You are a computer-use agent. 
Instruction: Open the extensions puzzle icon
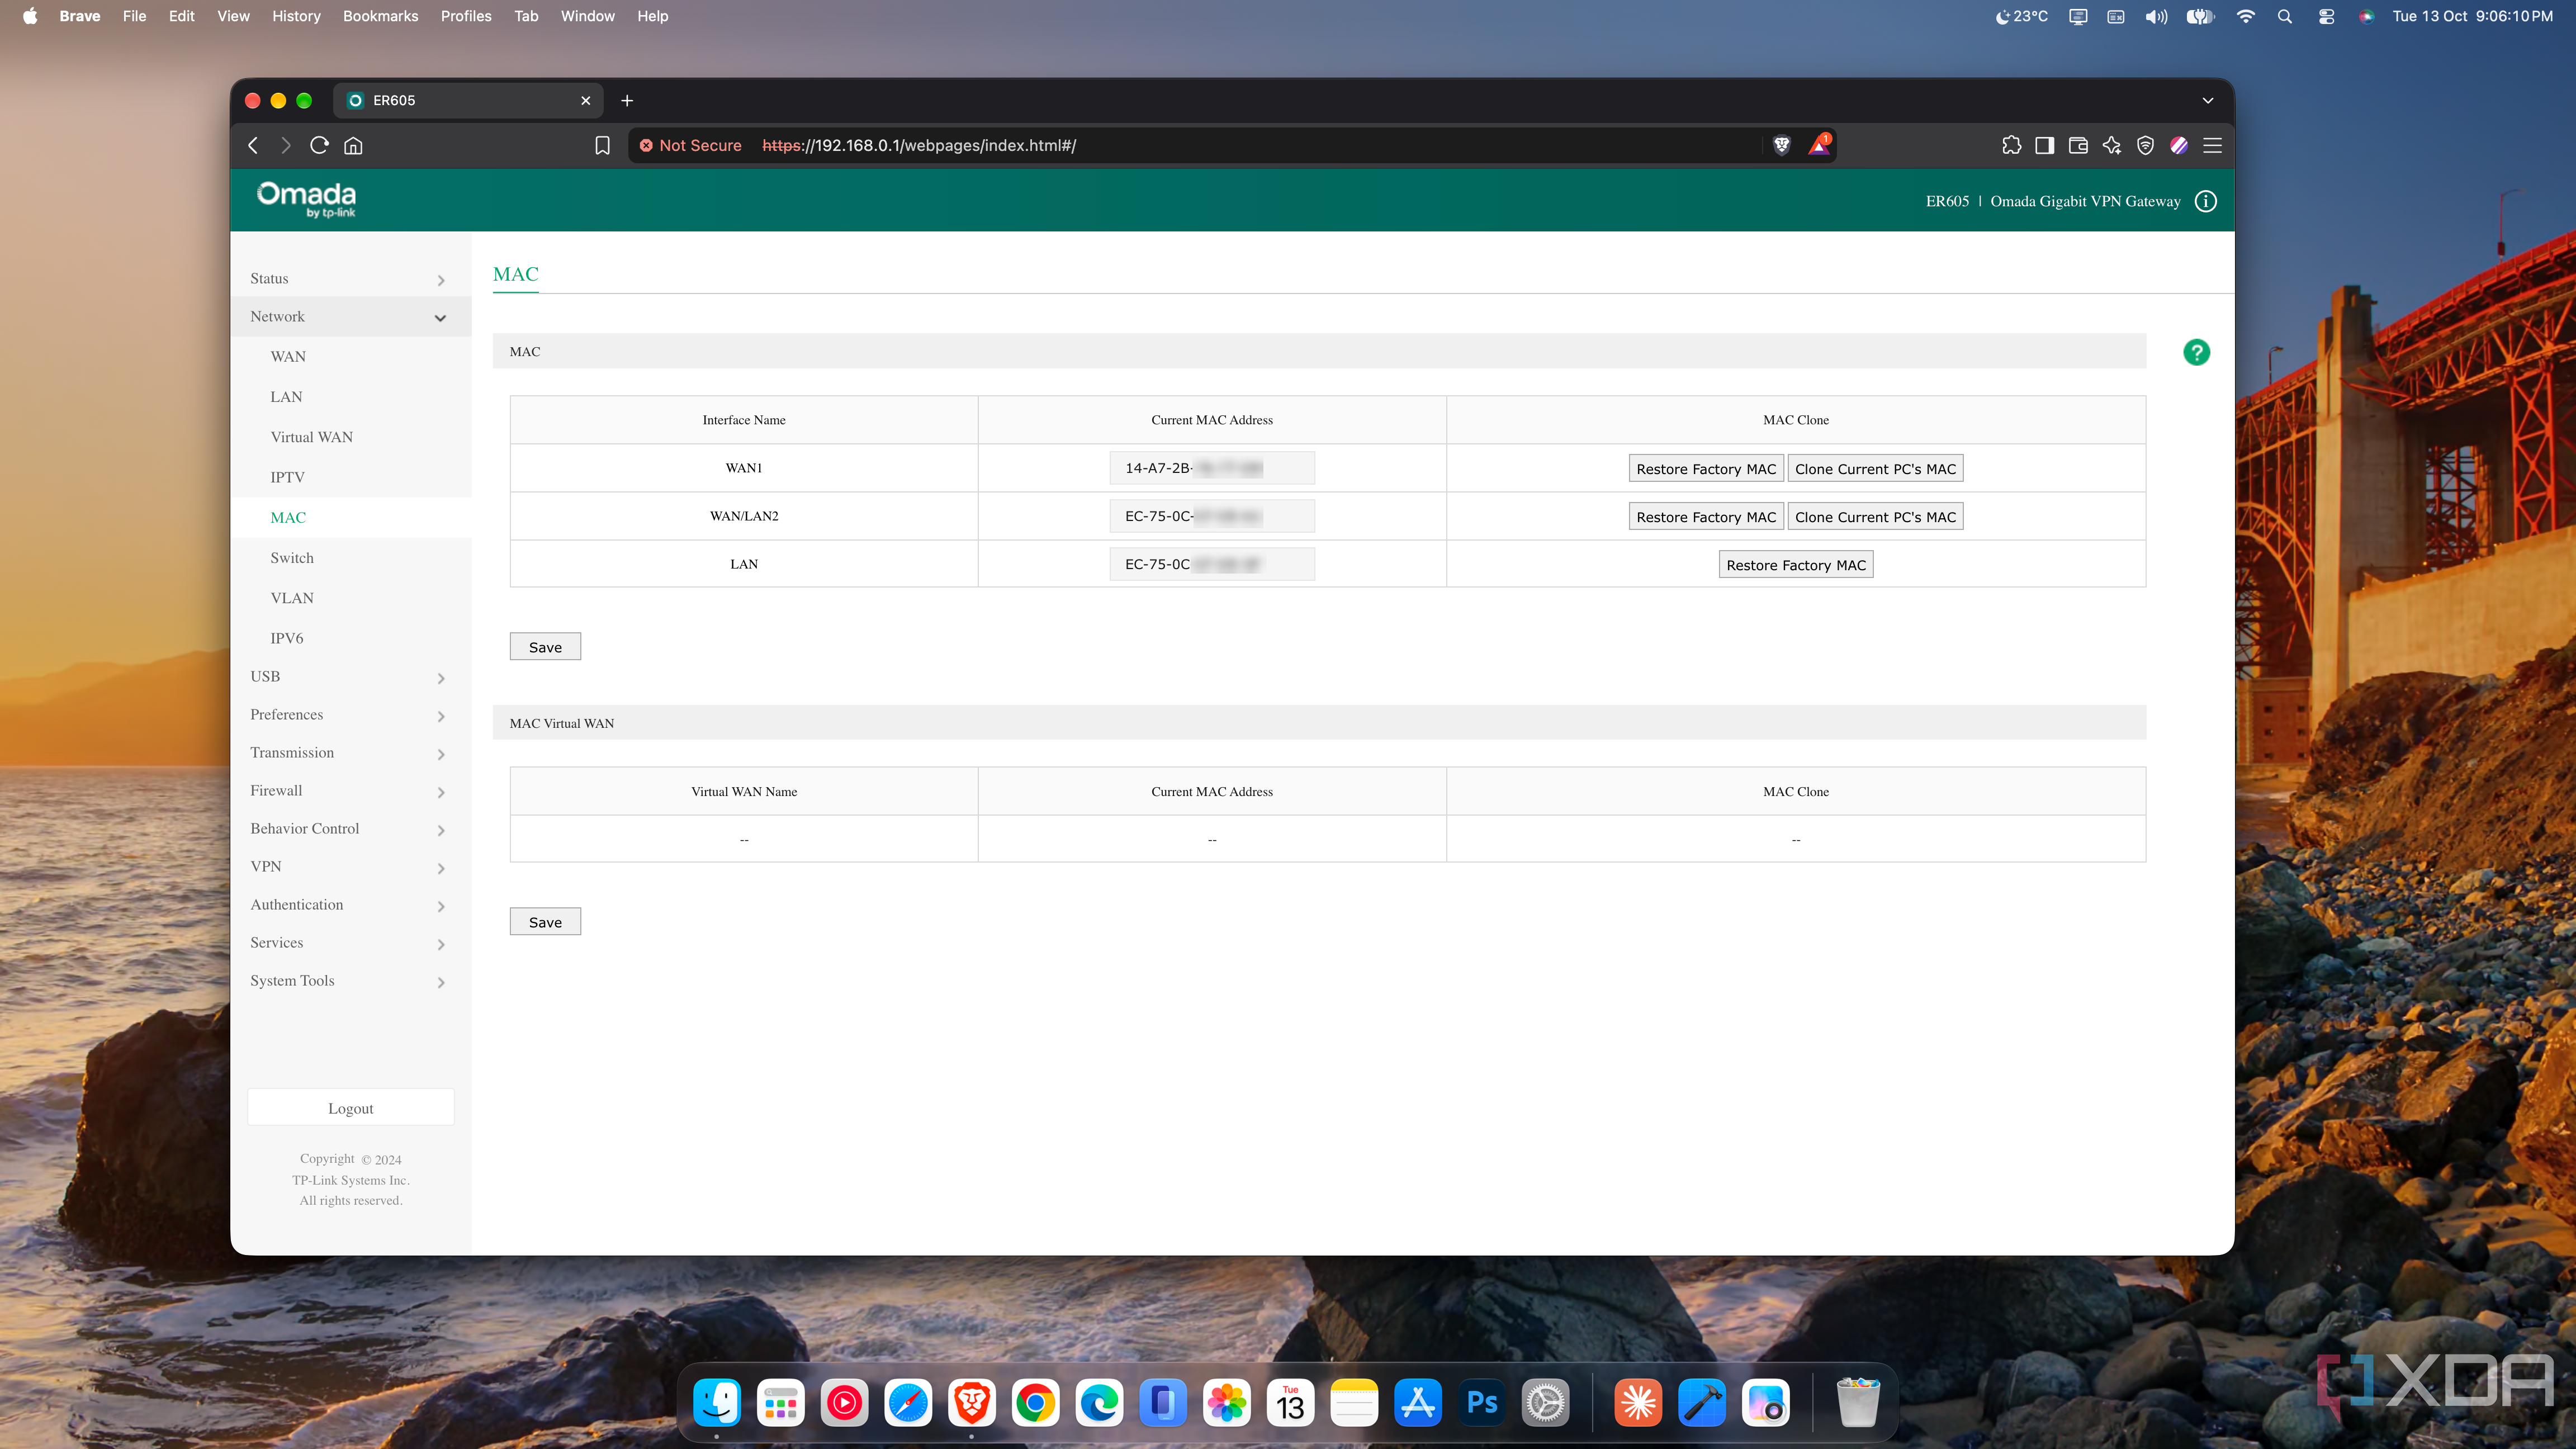(x=2011, y=145)
